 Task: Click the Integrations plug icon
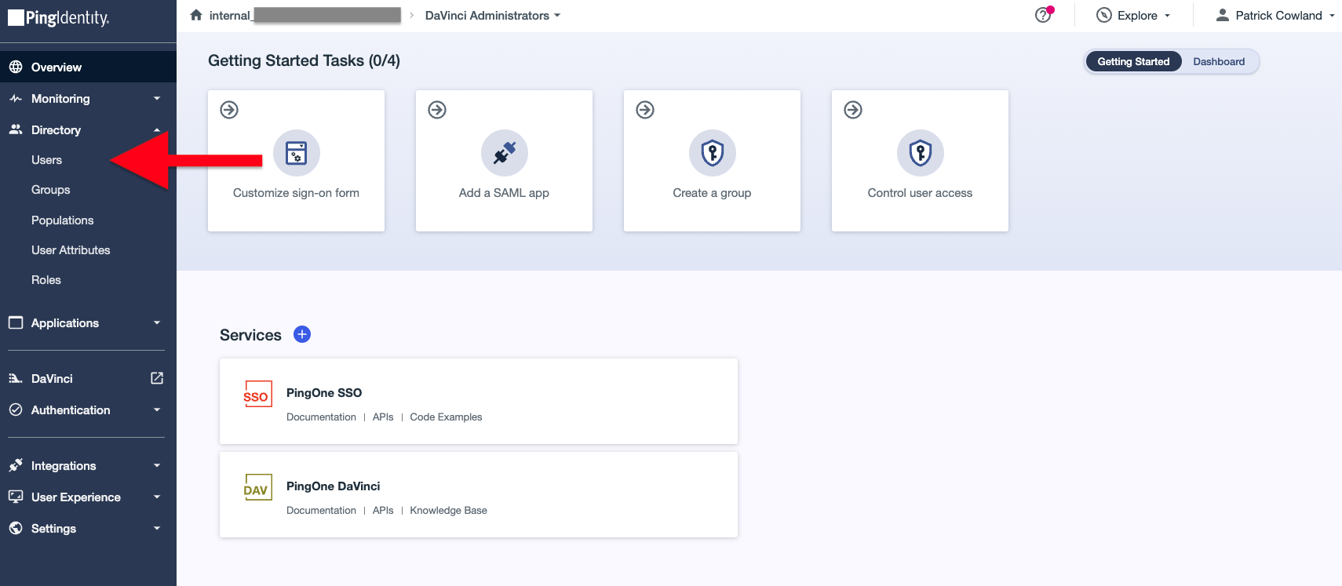[x=16, y=465]
